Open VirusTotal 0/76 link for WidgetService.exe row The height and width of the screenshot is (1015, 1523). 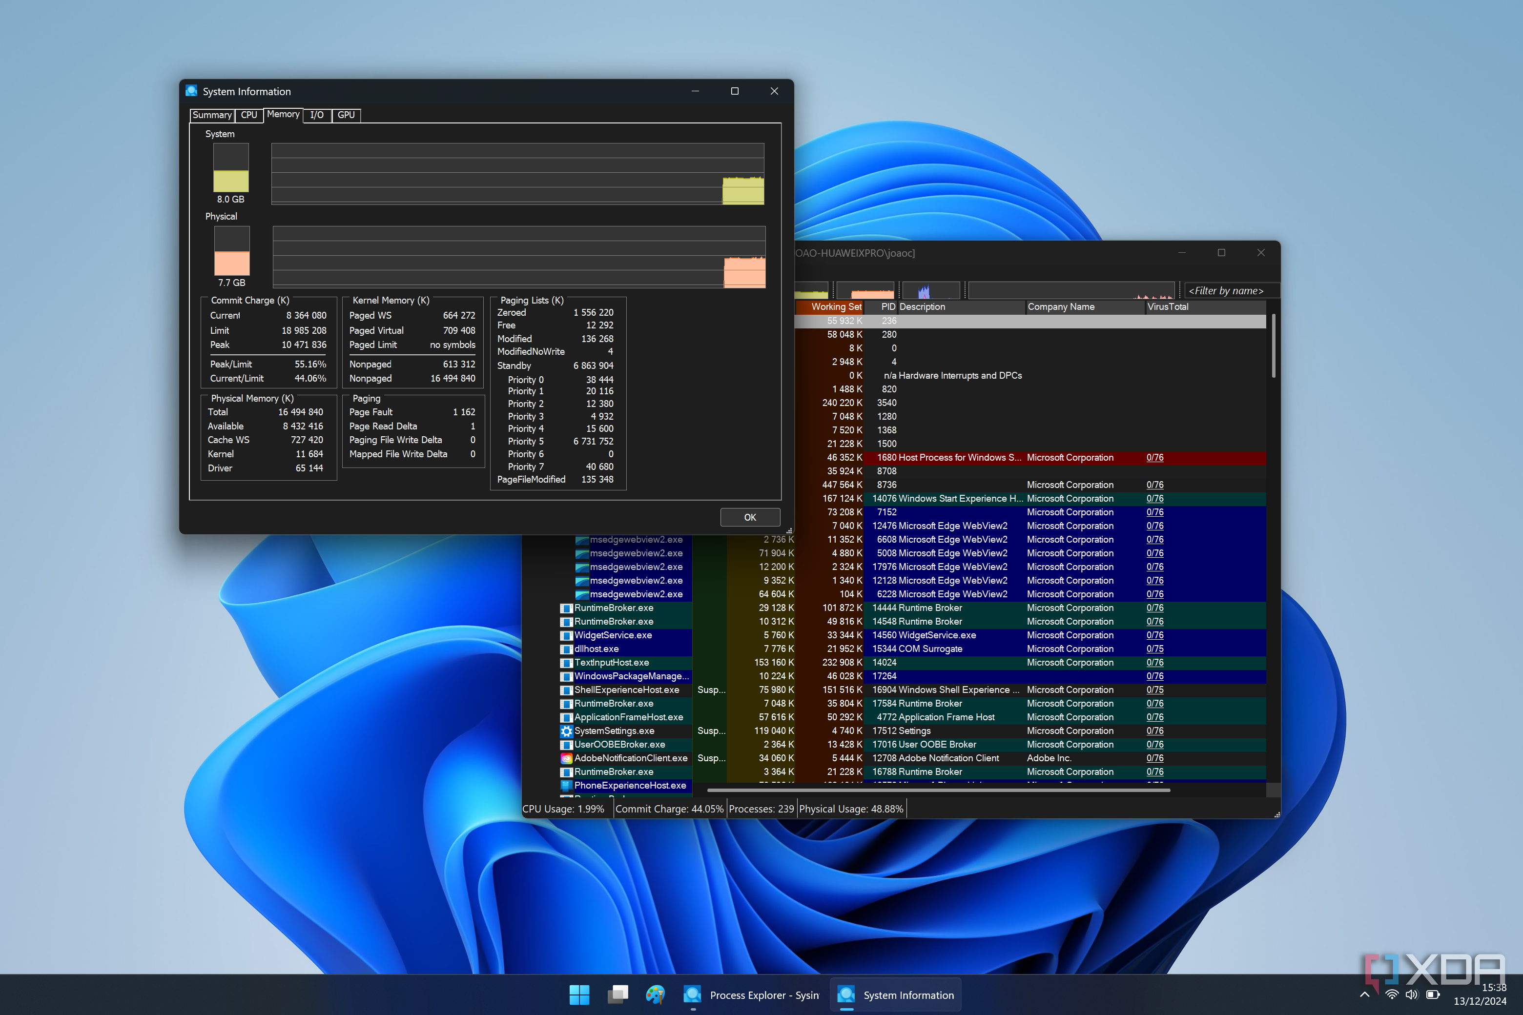(x=1154, y=635)
